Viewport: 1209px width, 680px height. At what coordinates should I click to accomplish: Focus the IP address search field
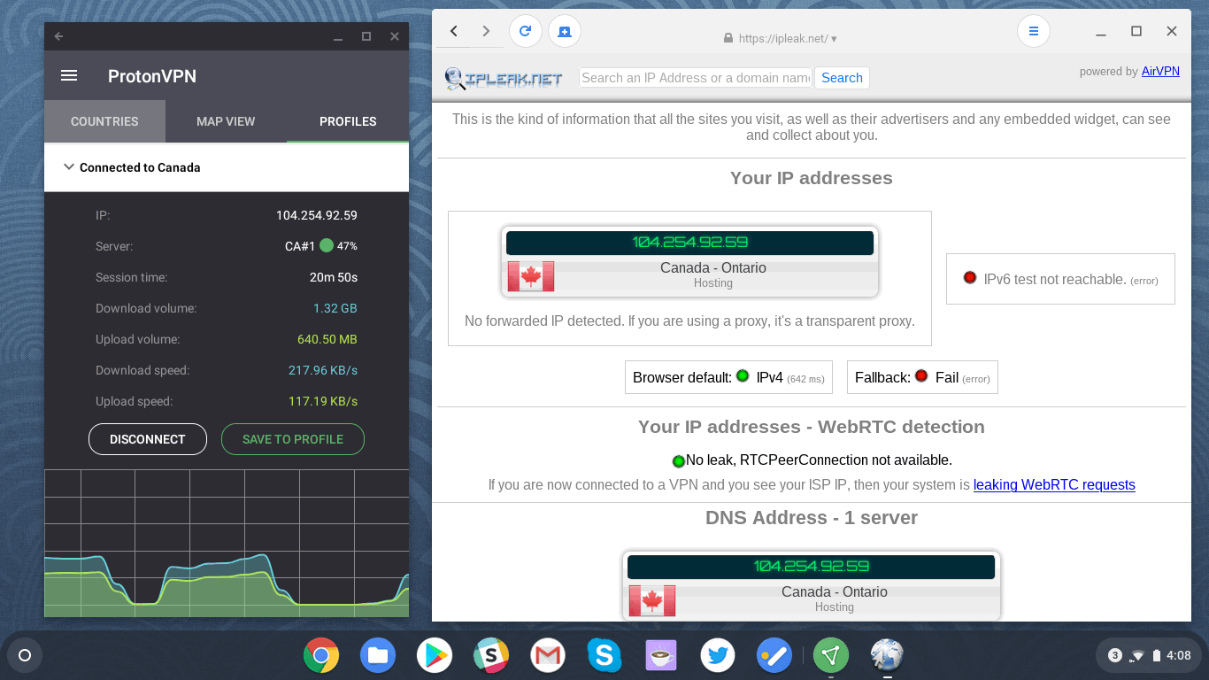pyautogui.click(x=696, y=78)
